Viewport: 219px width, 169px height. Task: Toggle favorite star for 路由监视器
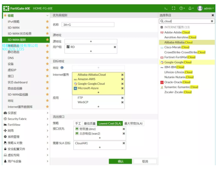click(x=47, y=88)
